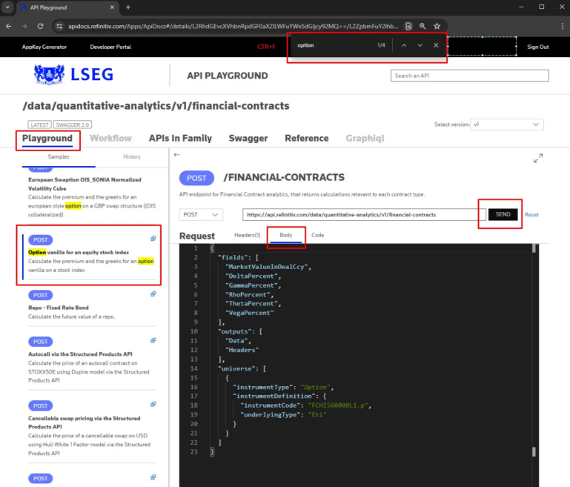Expand the Select version dropdown
570x487 pixels.
click(x=507, y=125)
